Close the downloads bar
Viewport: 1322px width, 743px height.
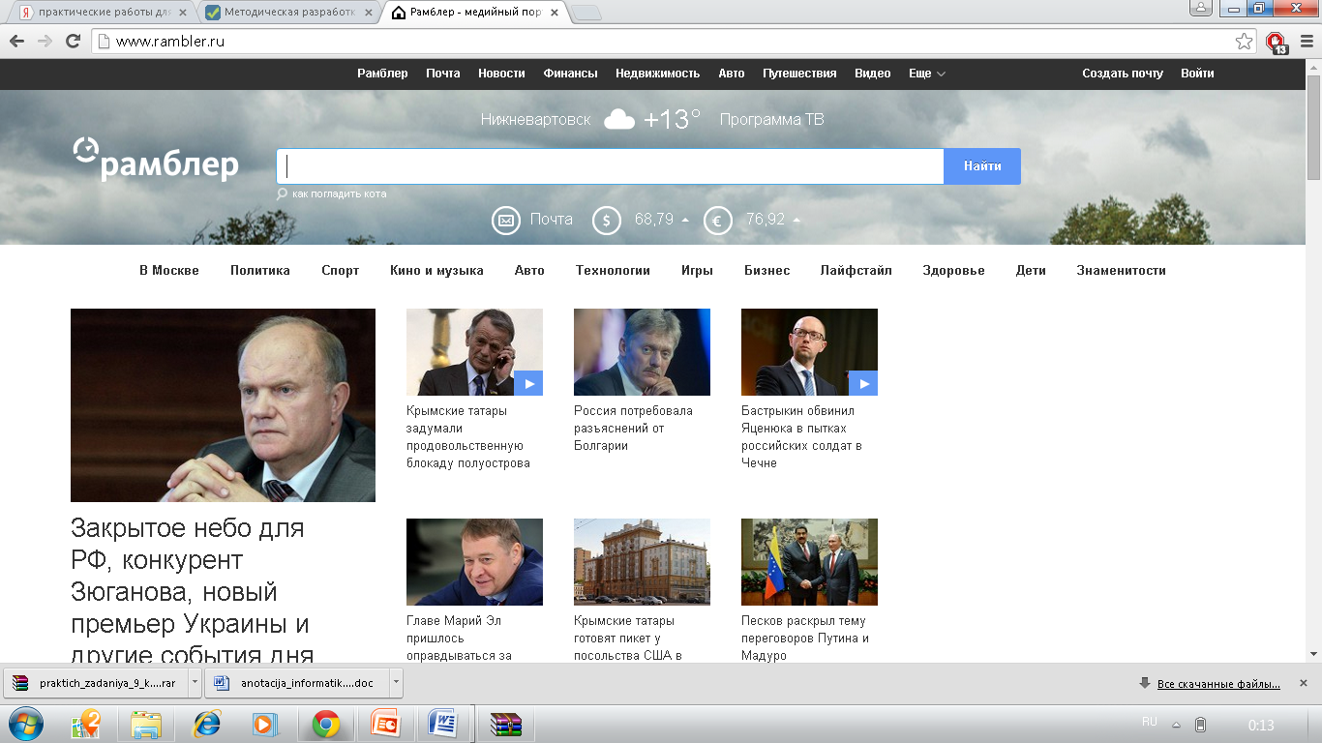(1303, 682)
